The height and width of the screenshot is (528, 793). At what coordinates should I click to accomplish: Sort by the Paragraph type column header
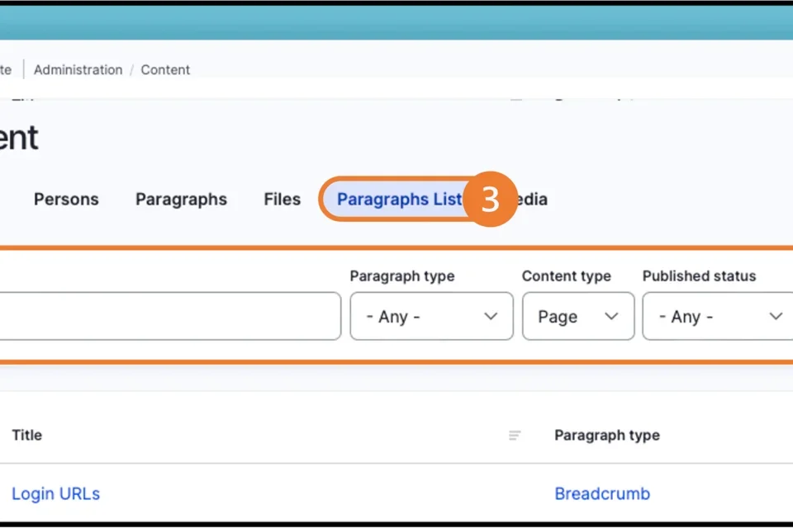(607, 435)
